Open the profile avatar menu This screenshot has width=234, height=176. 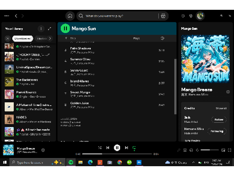point(200,16)
